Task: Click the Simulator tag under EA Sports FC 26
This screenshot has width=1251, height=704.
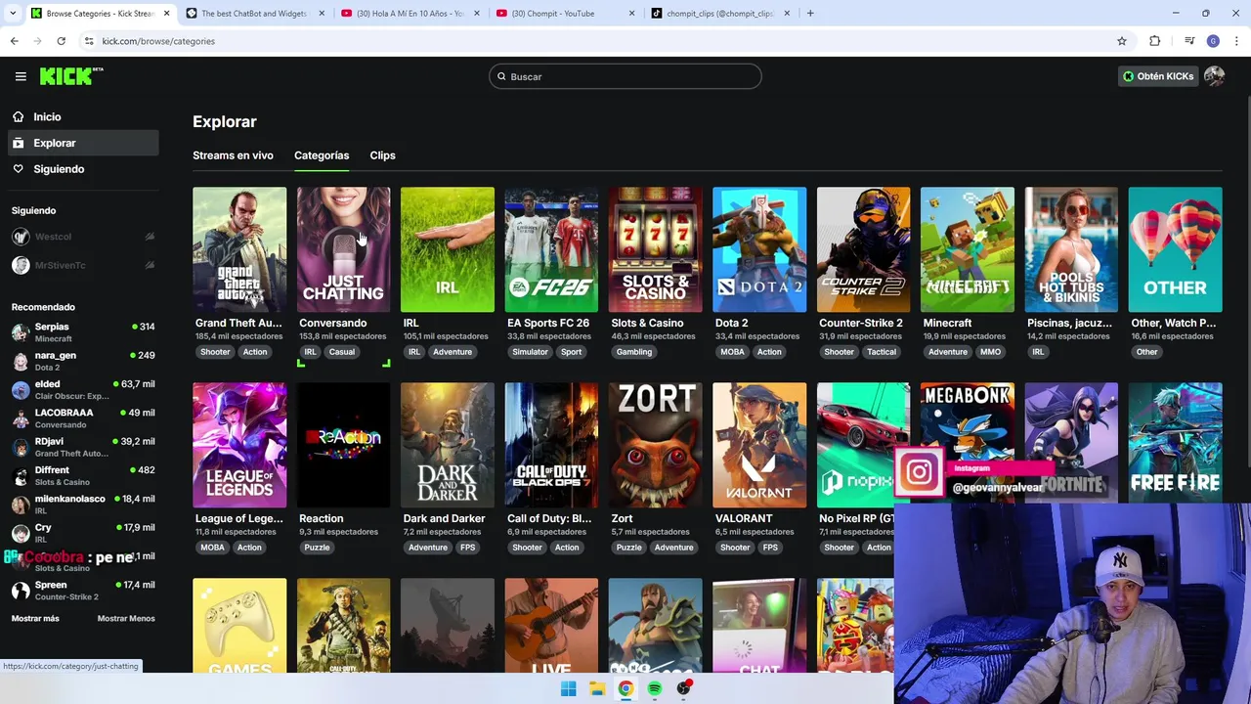Action: click(x=530, y=352)
